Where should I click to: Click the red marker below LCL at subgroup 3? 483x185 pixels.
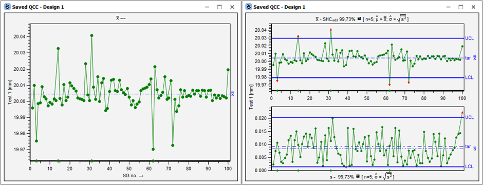(277, 80)
